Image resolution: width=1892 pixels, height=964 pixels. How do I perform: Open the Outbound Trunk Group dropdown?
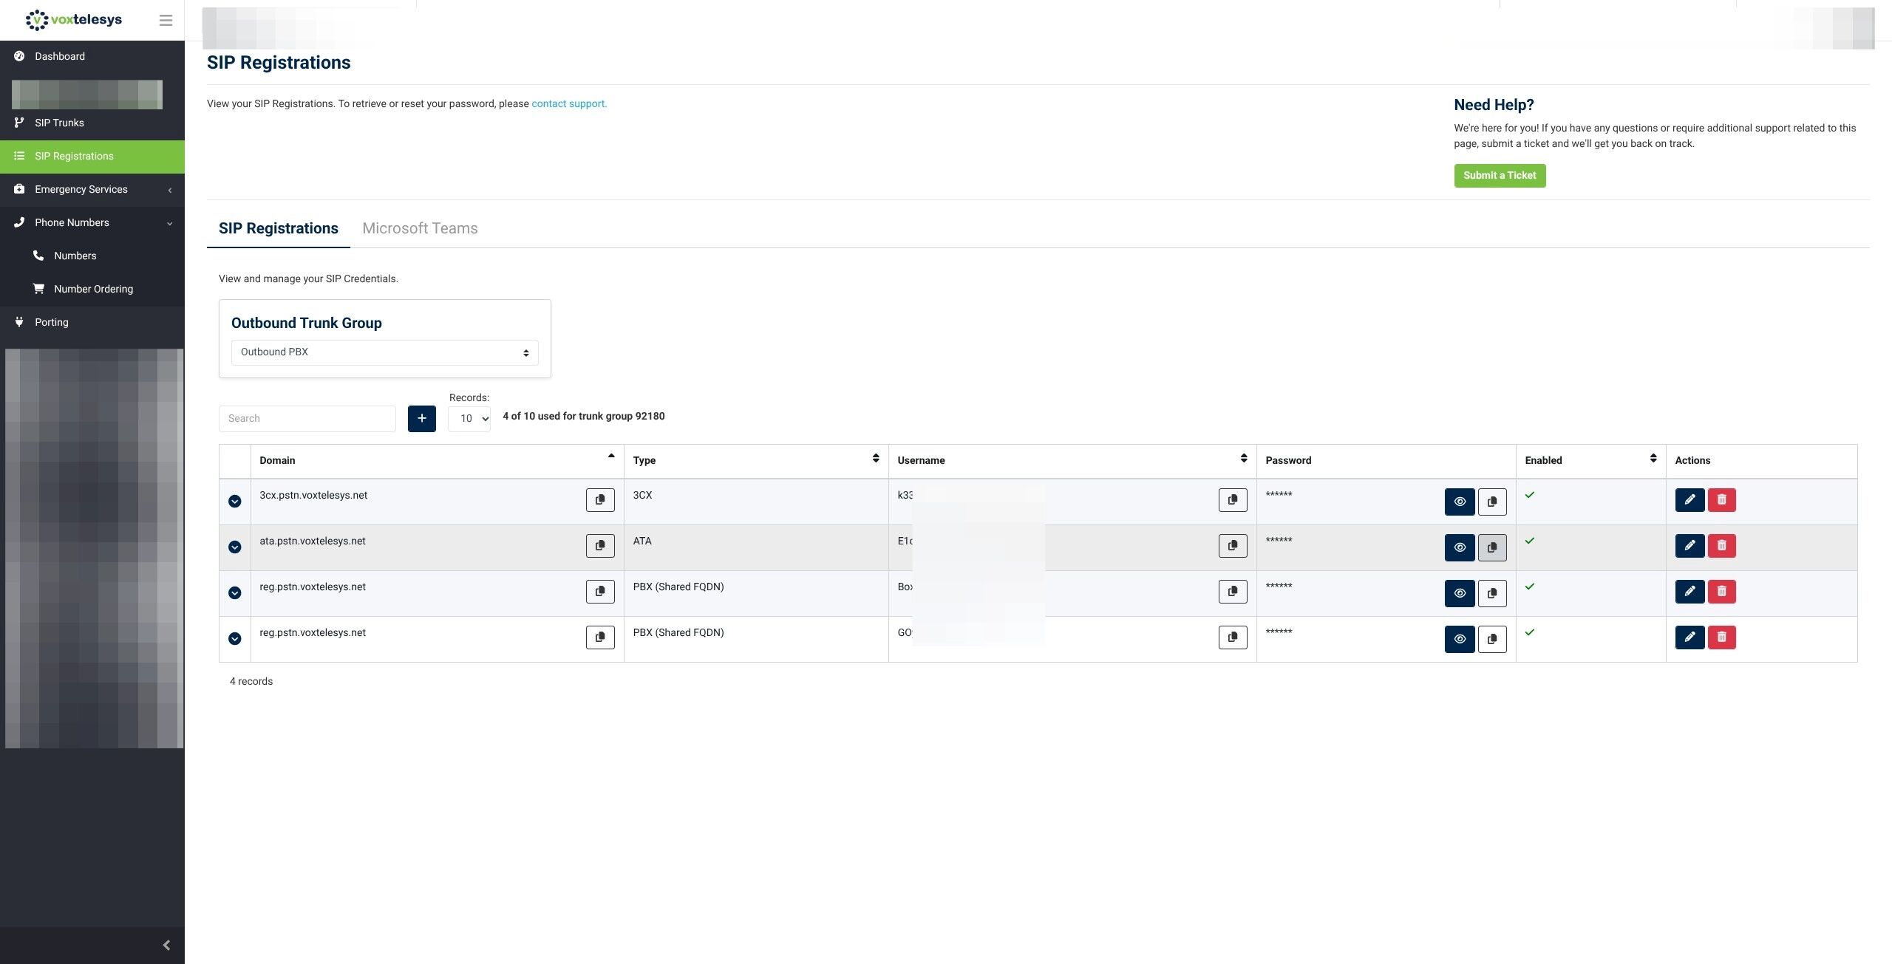384,352
